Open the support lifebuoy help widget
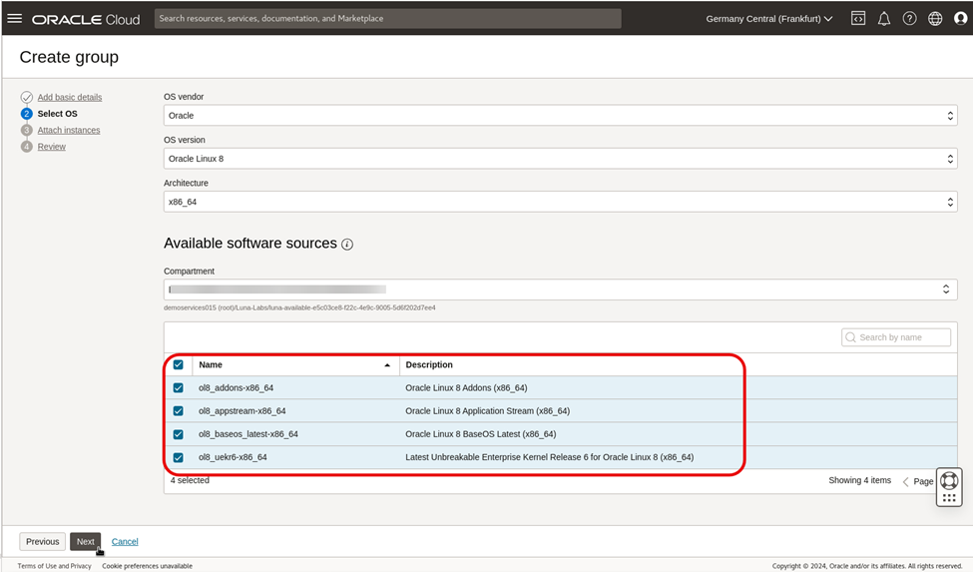Image resolution: width=973 pixels, height=572 pixels. 949,481
